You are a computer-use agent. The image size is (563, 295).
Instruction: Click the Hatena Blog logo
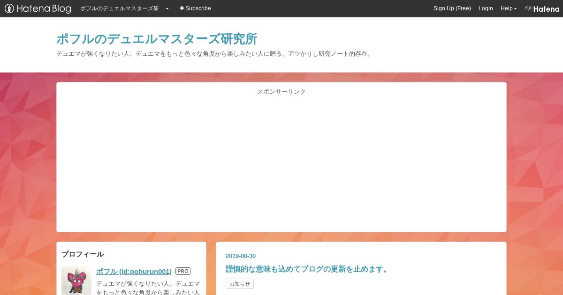point(38,8)
